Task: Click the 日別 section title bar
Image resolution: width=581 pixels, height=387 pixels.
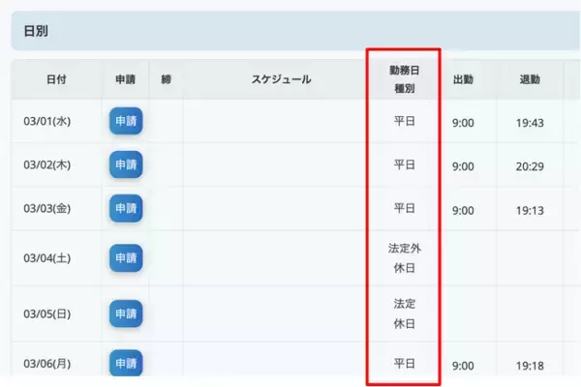Action: tap(290, 31)
